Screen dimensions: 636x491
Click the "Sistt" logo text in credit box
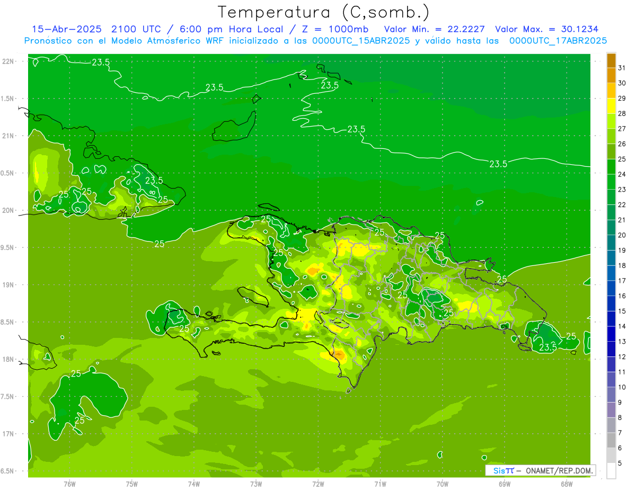click(x=503, y=470)
